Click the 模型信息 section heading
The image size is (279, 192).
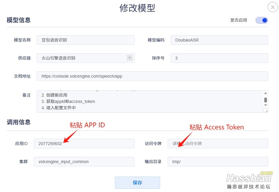pyautogui.click(x=18, y=20)
